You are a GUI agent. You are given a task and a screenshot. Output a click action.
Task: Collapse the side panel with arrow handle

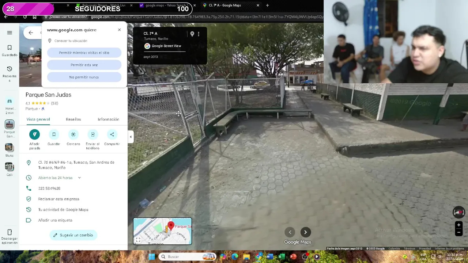[x=131, y=137]
